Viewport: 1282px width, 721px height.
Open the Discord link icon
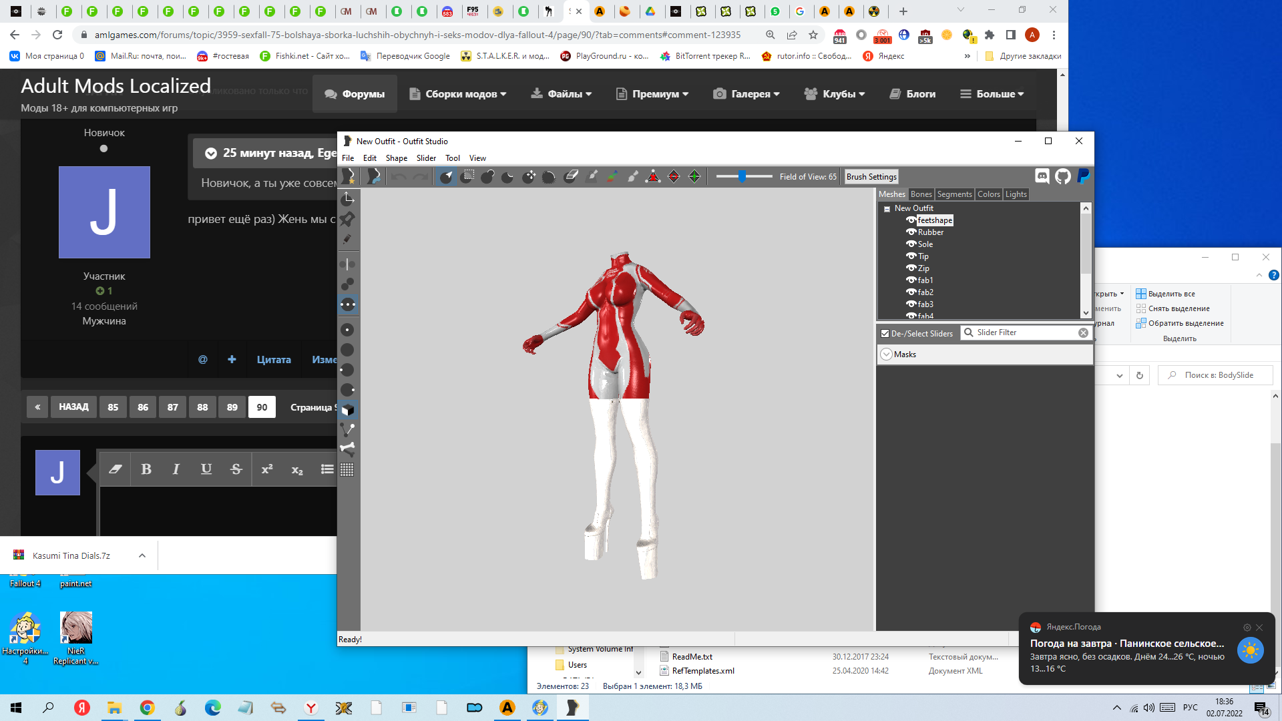(x=1042, y=176)
